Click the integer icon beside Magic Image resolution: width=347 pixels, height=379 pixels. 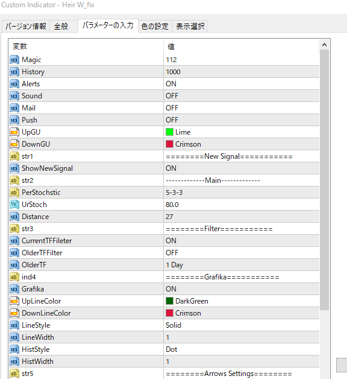point(14,60)
